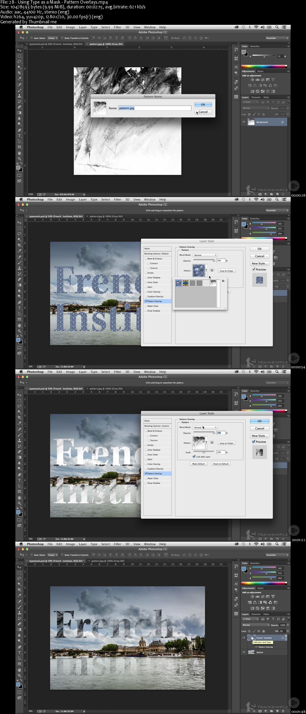Click the Wi-Fi icon in the 00:01:48 frame
The height and width of the screenshot is (714, 306).
[256, 544]
